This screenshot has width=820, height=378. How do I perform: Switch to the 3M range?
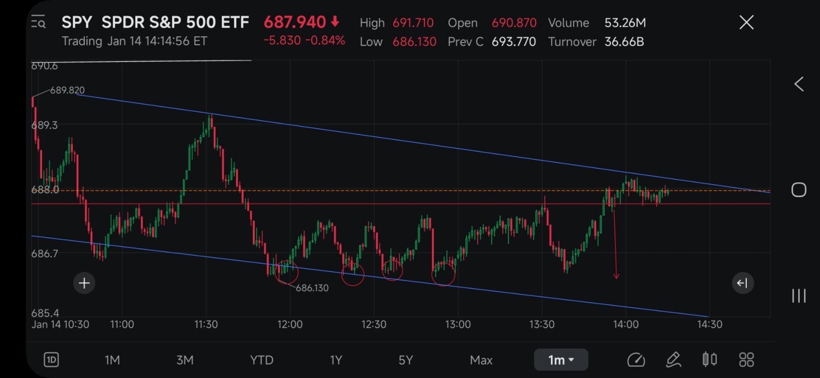tap(185, 360)
